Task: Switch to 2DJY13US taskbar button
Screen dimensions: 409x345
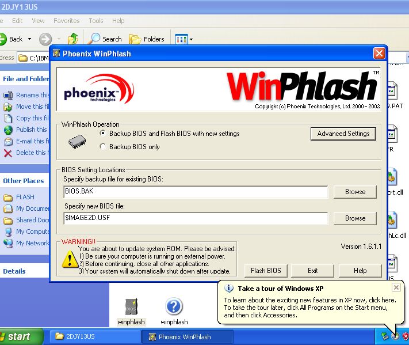Action: pos(95,336)
